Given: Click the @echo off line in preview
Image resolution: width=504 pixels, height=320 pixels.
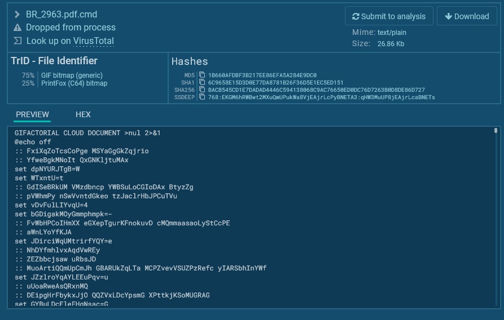Looking at the screenshot, I should click(33, 142).
